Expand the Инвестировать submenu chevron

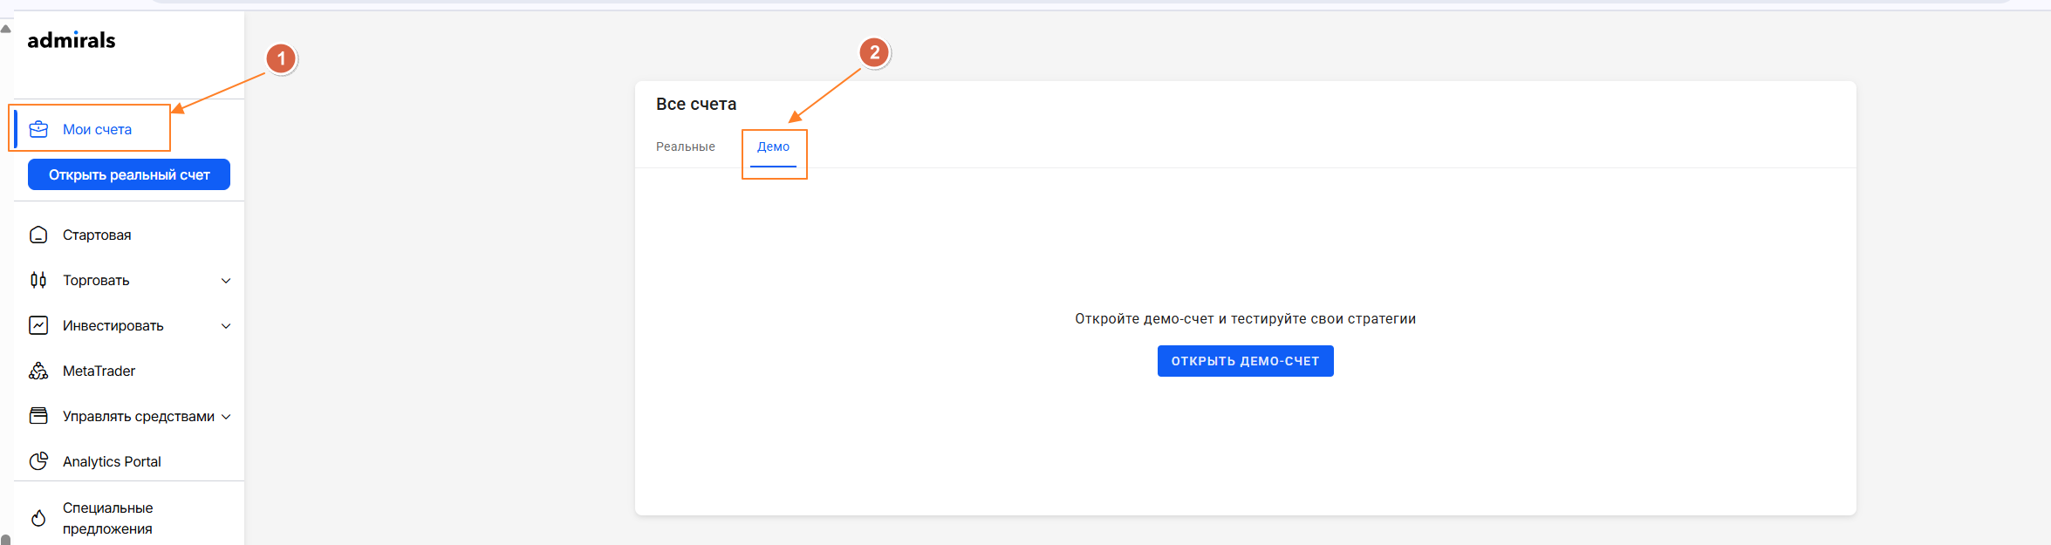pyautogui.click(x=226, y=326)
